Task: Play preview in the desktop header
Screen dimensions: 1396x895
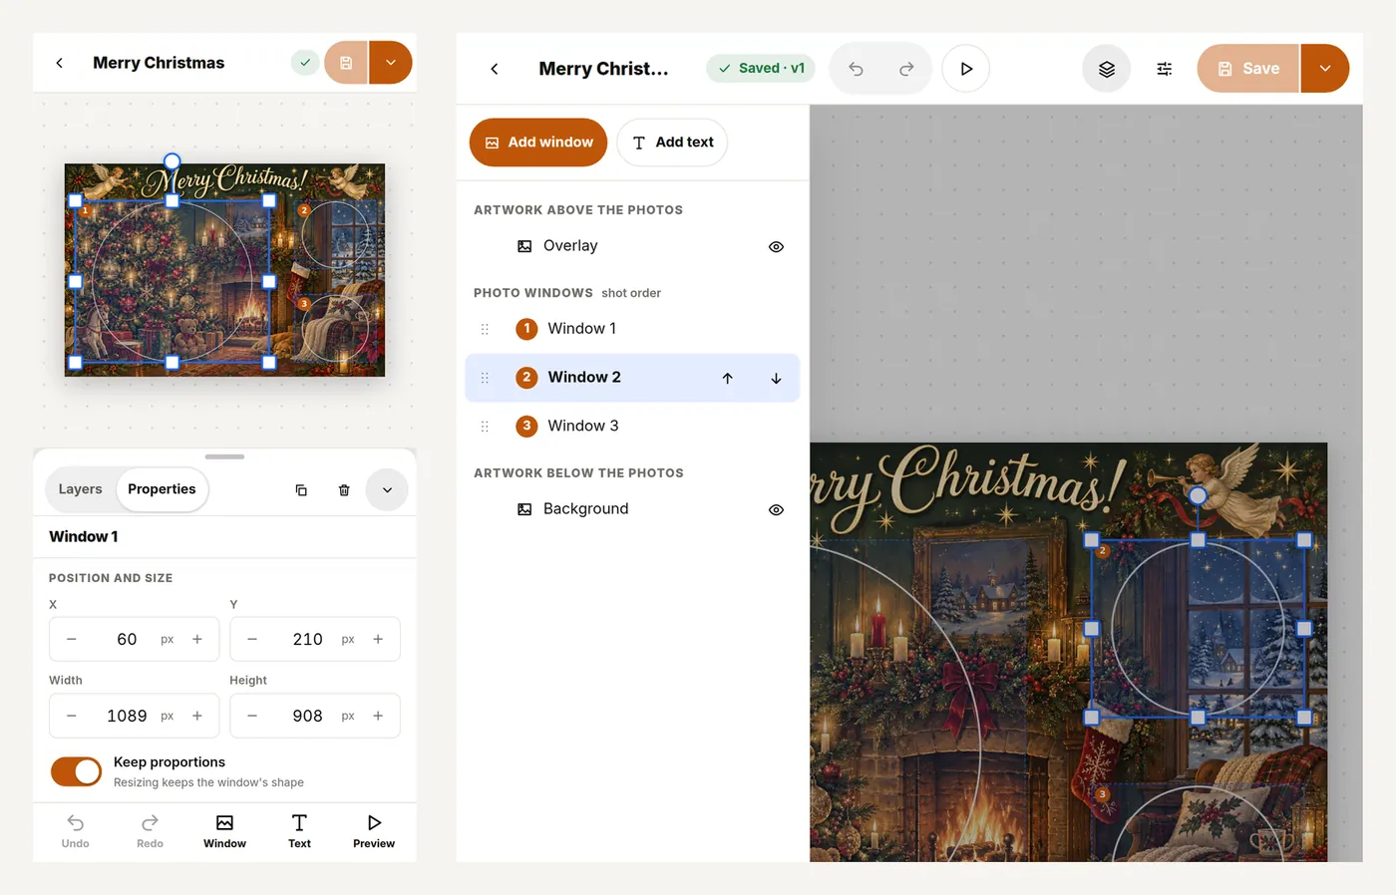Action: click(966, 69)
